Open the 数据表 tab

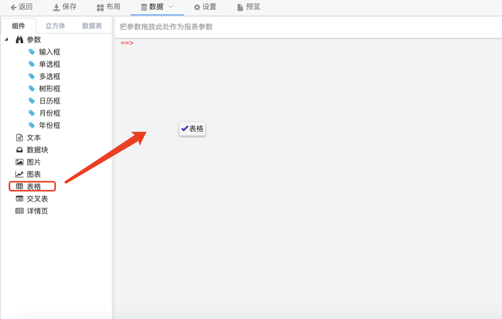(92, 26)
